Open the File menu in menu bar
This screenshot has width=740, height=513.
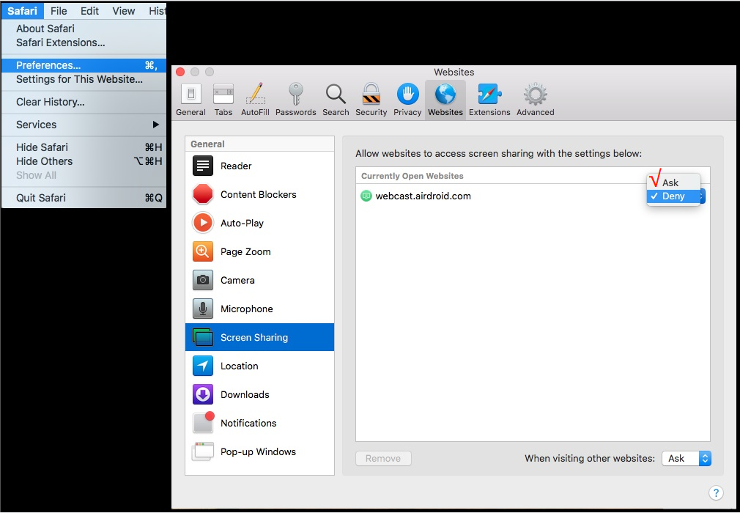click(59, 11)
